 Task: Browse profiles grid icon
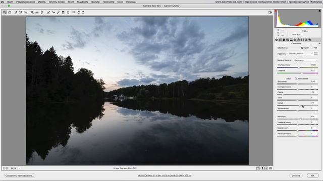coord(315,54)
